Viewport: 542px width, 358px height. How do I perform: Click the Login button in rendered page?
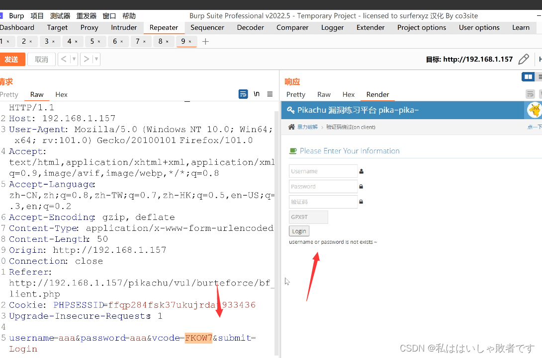pyautogui.click(x=299, y=231)
